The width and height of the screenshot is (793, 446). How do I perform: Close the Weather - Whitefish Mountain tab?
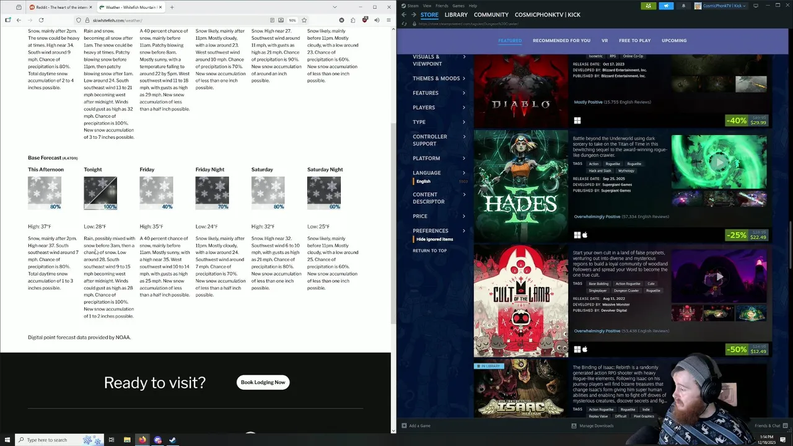[x=162, y=7]
